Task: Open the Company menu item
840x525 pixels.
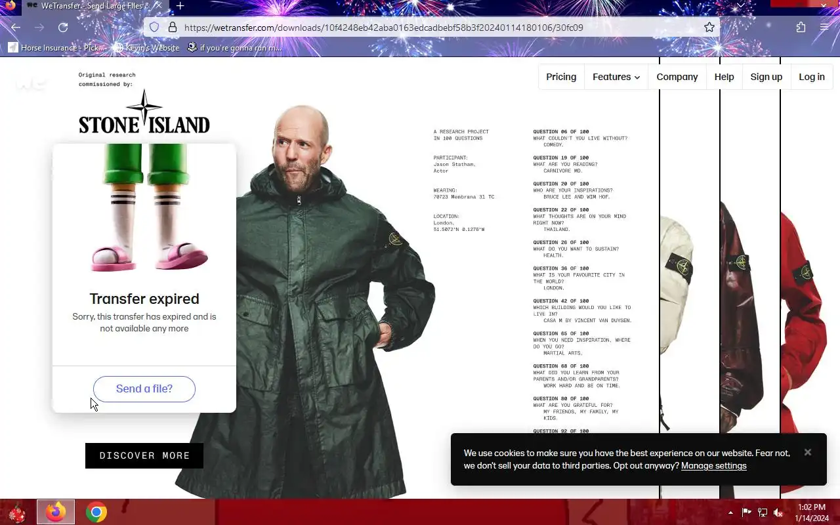Action: 677,77
